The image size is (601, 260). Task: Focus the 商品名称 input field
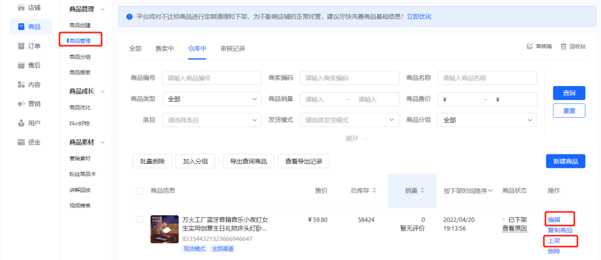click(x=487, y=78)
